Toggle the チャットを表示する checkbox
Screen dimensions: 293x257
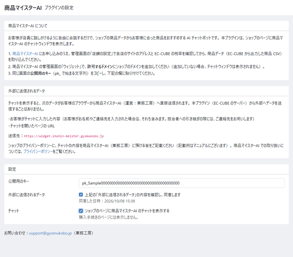[81, 211]
